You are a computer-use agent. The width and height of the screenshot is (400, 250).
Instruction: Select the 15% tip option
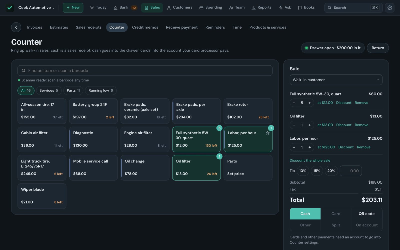317,171
